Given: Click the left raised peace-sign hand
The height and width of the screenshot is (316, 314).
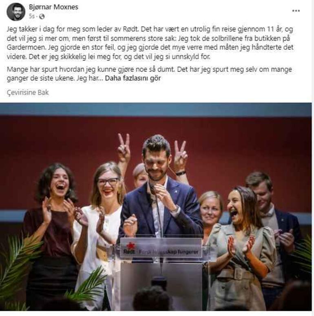Looking at the screenshot, I should [124, 147].
